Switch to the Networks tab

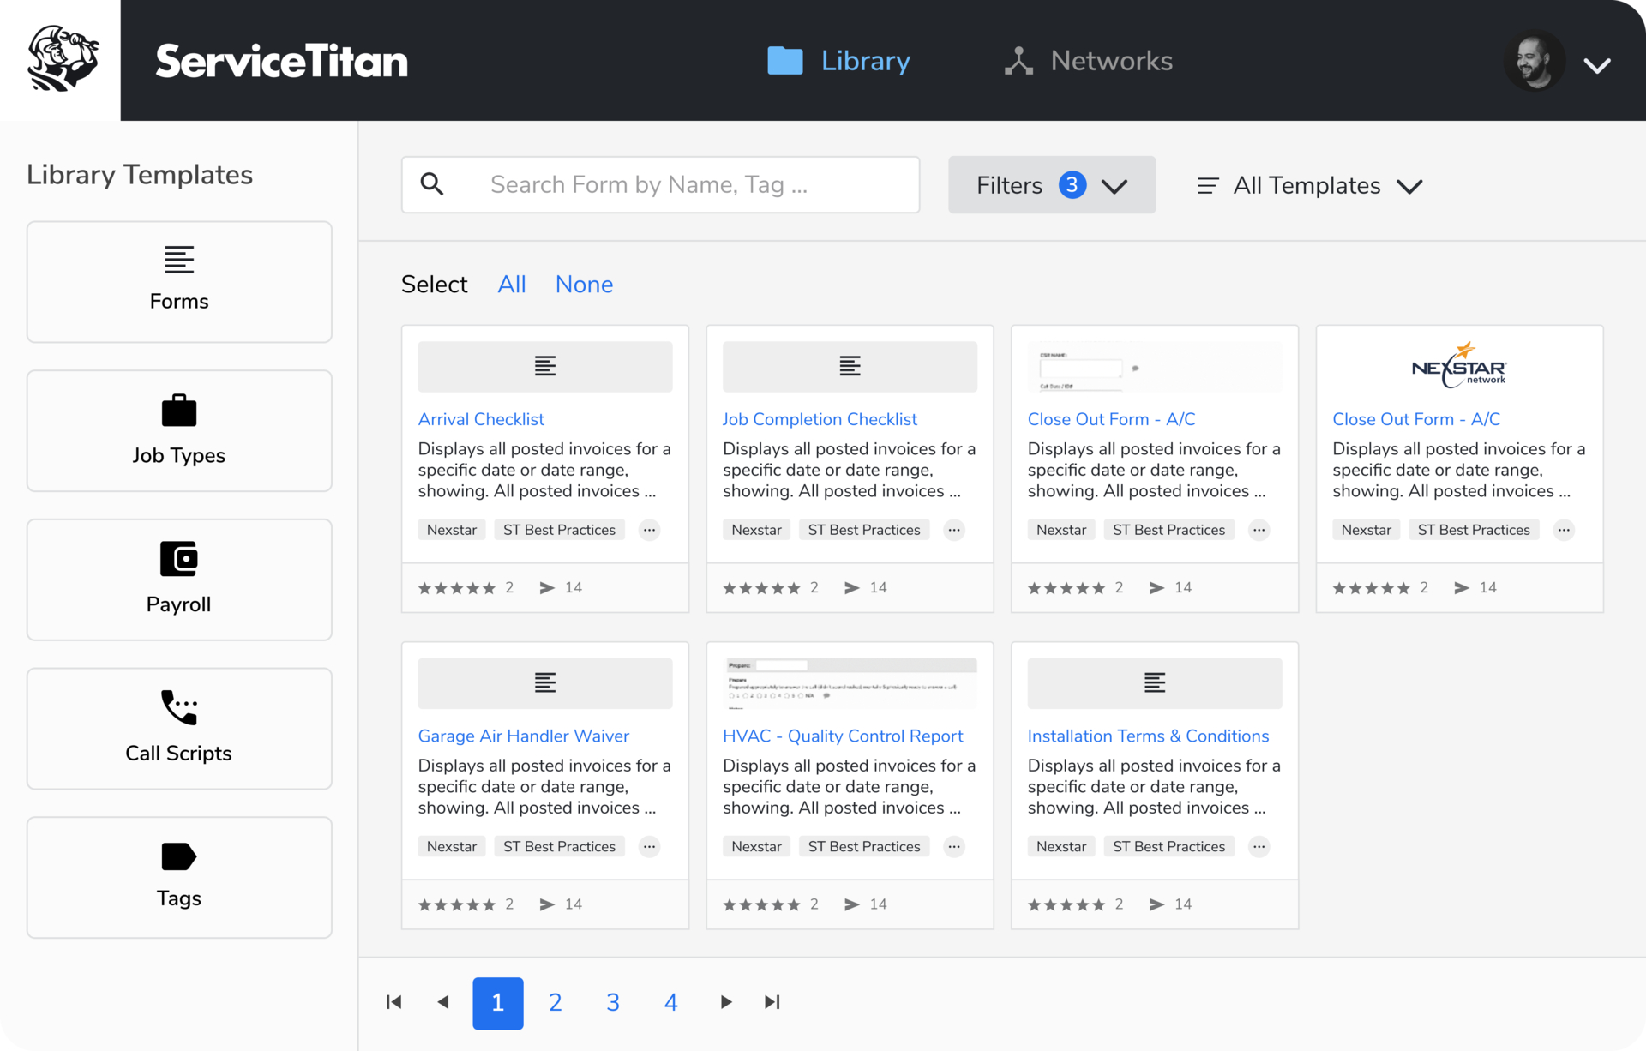coord(1088,61)
